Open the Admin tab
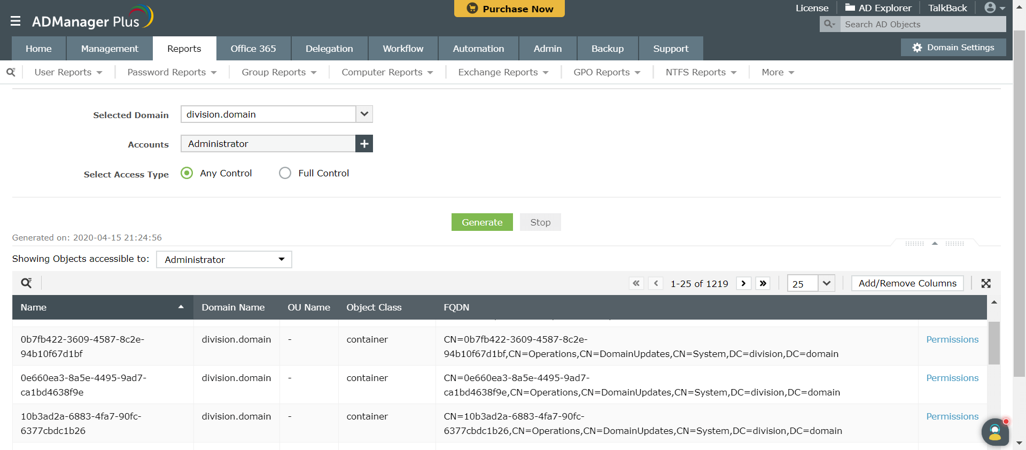1026x450 pixels. (x=548, y=49)
